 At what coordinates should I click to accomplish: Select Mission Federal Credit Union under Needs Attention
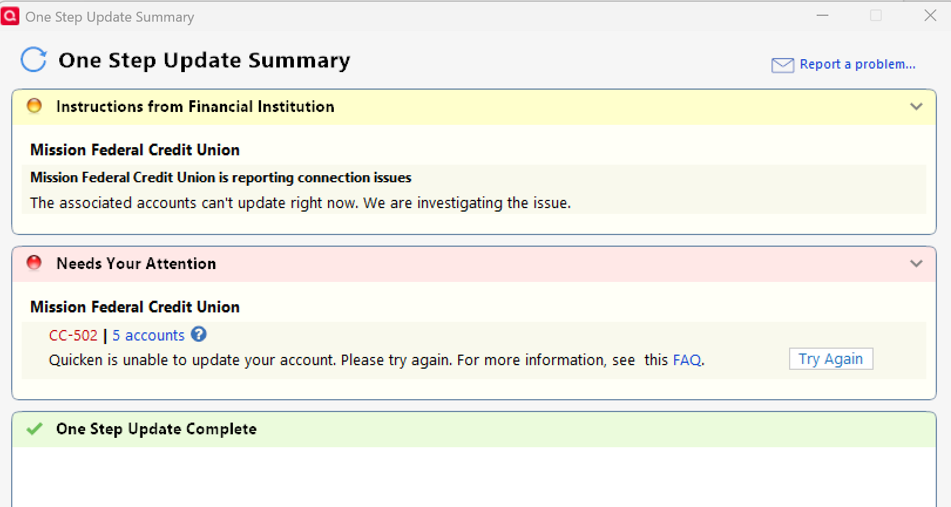click(x=135, y=307)
